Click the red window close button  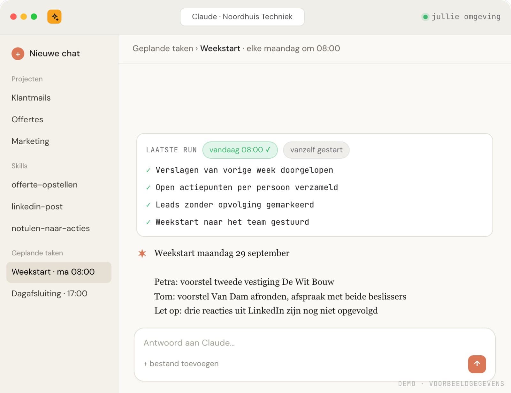tap(13, 17)
